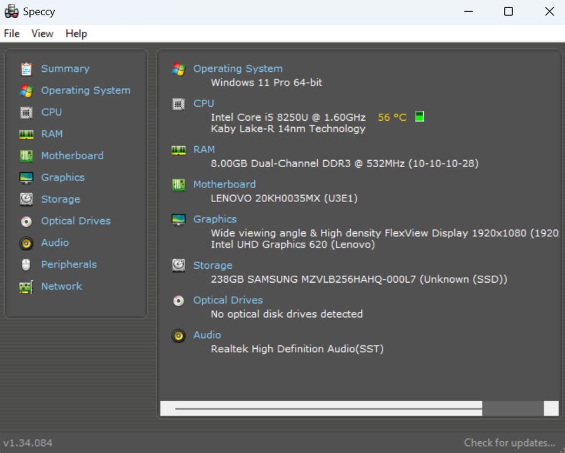Screen dimensions: 565x453
Task: Minimize the Speccy window
Action: click(468, 12)
